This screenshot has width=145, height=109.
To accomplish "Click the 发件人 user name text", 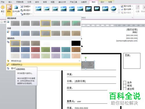I will tap(79, 101).
